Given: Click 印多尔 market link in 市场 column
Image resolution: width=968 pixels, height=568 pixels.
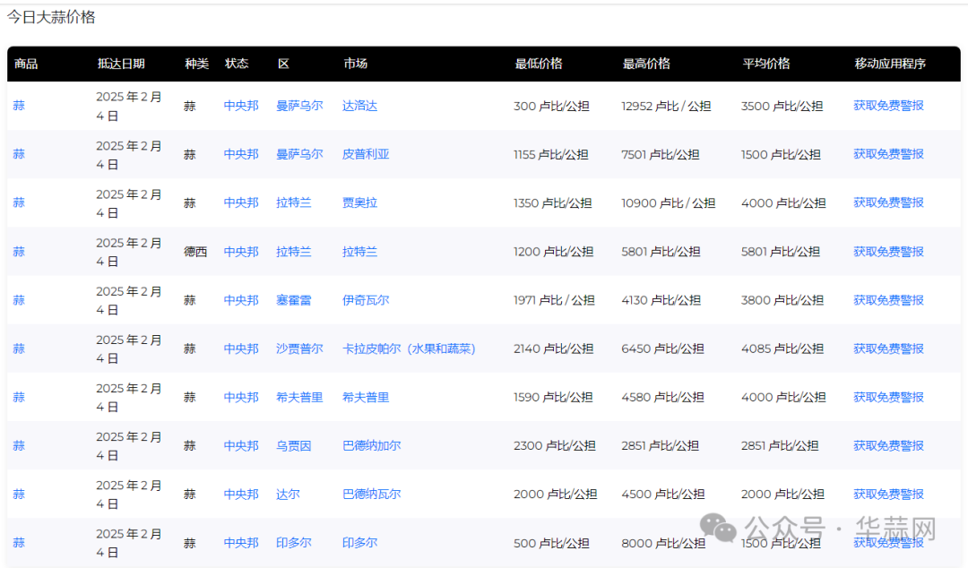Looking at the screenshot, I should (359, 543).
